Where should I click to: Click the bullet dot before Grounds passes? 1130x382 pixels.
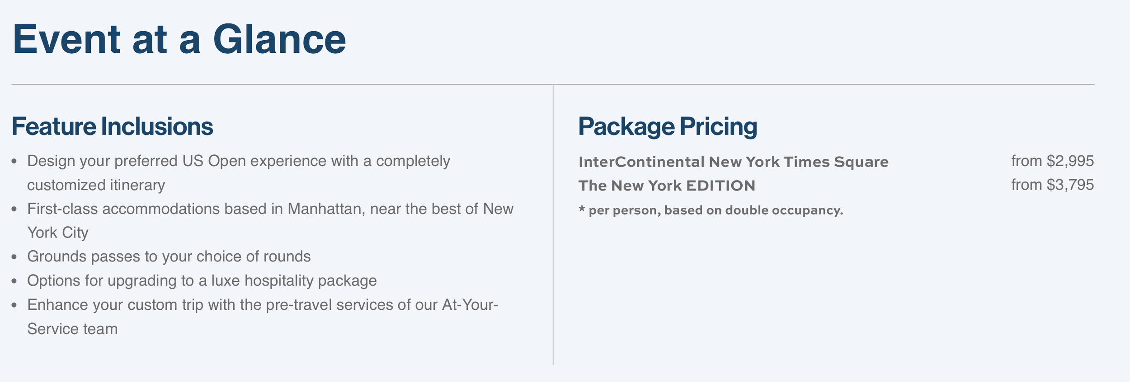coord(15,257)
